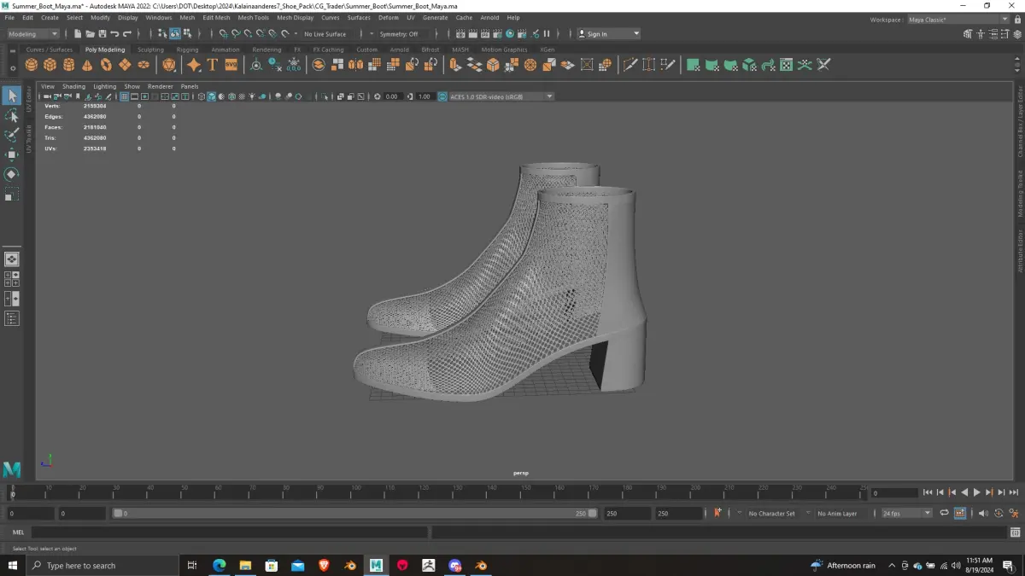
Task: Click the polygon Type text tool icon
Action: [213, 65]
